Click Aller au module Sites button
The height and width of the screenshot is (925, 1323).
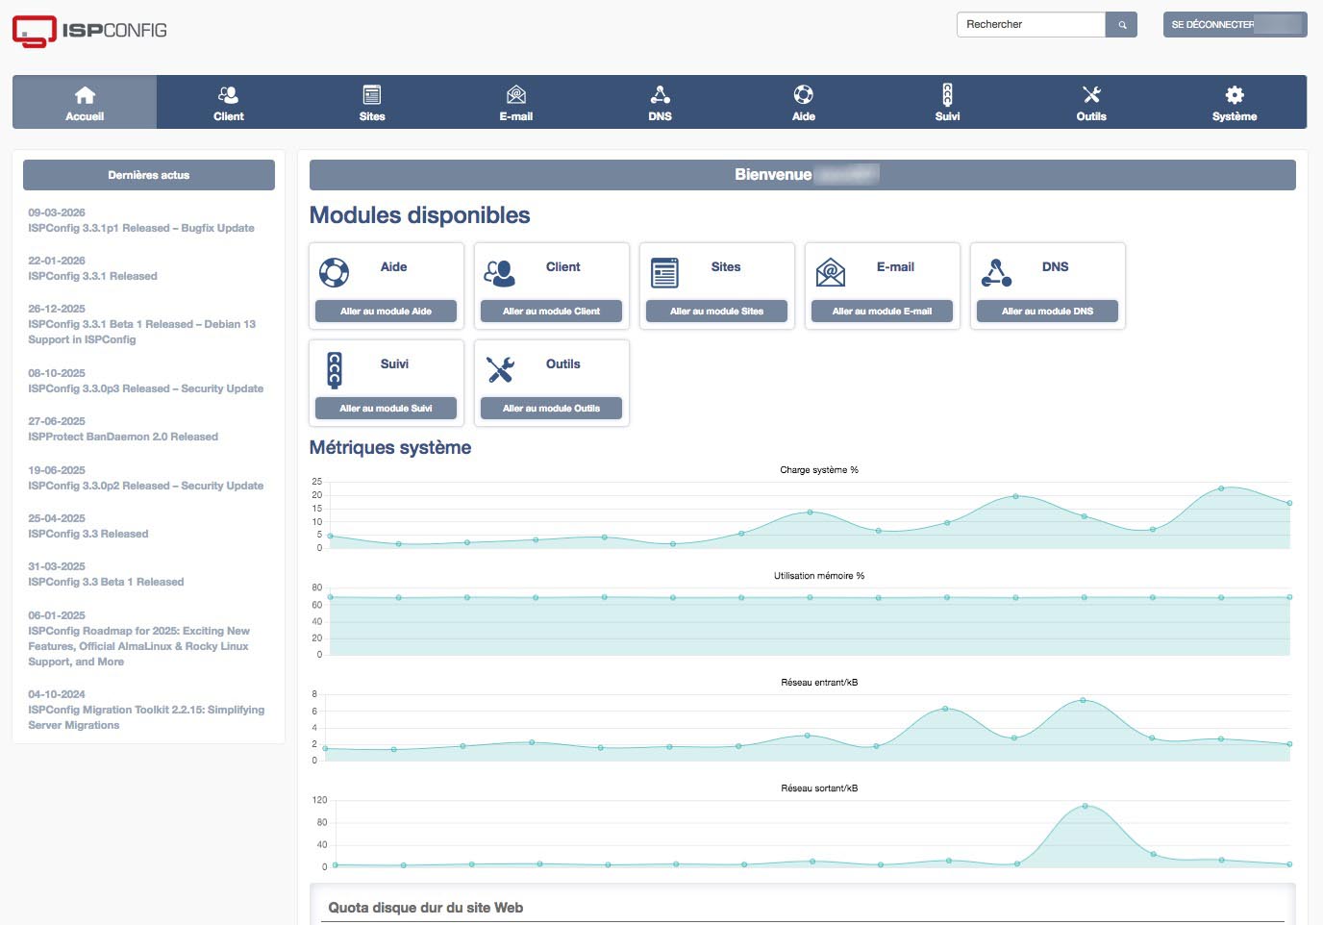click(x=716, y=312)
